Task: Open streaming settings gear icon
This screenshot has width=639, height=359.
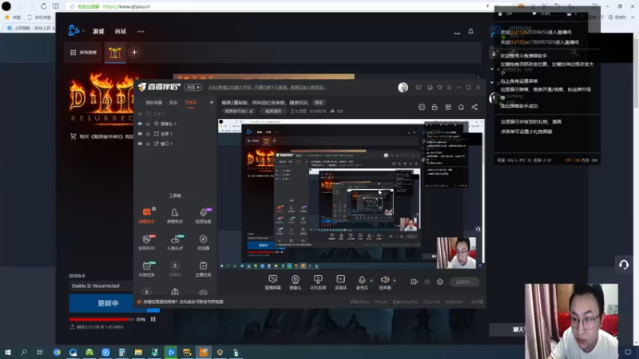Action: pyautogui.click(x=440, y=282)
